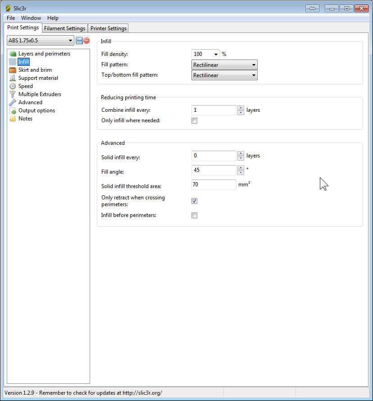Uncheck Only retract when crossing perimeters
373x401 pixels.
coord(195,201)
